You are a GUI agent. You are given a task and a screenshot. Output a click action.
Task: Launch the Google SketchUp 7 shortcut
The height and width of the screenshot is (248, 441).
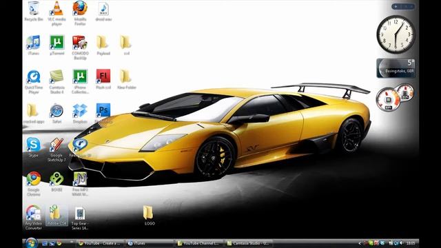click(57, 149)
